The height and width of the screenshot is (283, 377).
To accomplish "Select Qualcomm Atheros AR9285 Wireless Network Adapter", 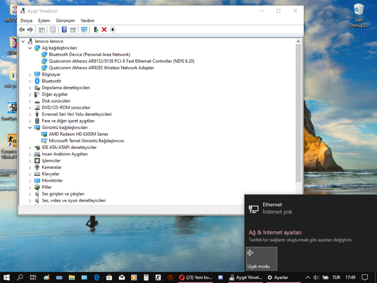I will point(101,68).
